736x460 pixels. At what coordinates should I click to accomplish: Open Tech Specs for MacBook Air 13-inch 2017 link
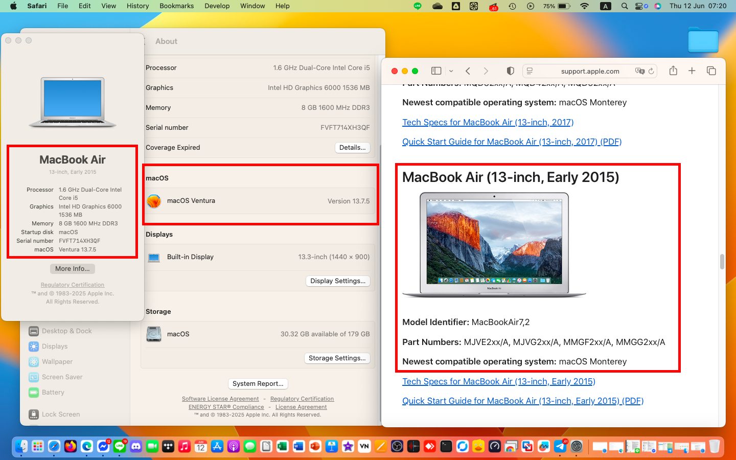click(x=488, y=122)
